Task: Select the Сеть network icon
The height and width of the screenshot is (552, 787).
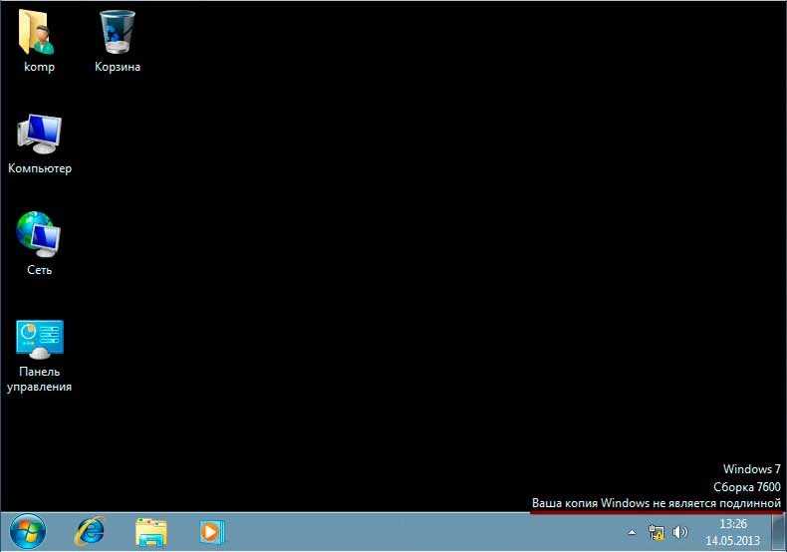Action: point(38,235)
